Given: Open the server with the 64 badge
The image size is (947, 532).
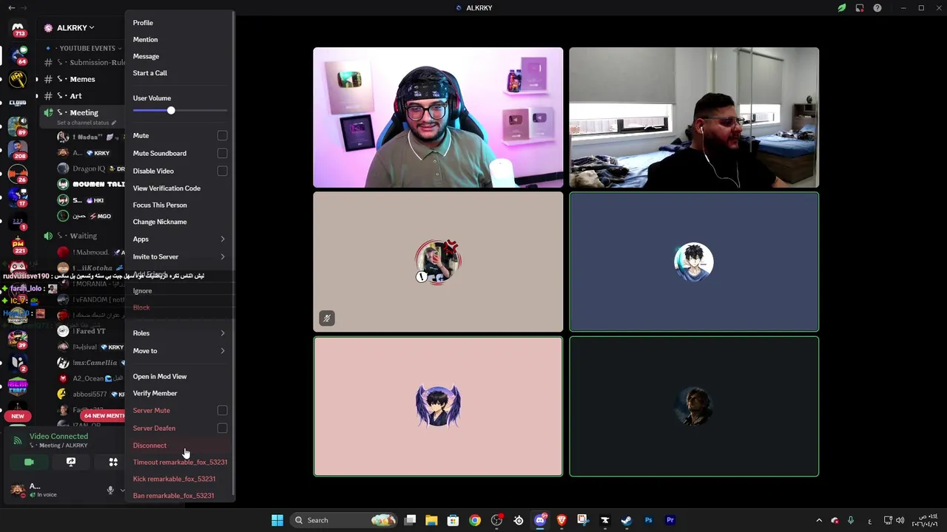Looking at the screenshot, I should pos(18,55).
